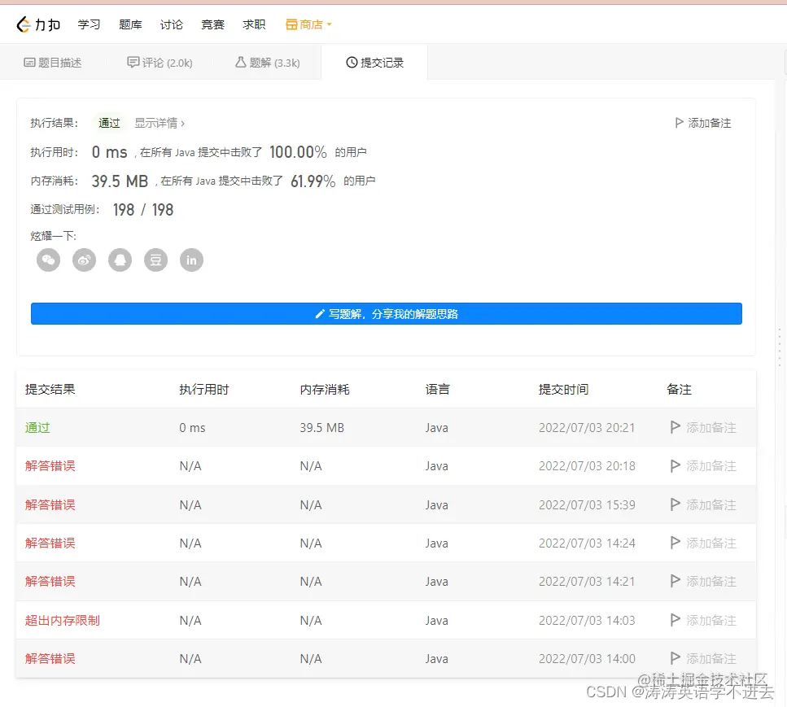Share result via the LinkedIn icon
Screen dimensions: 787x707
[x=191, y=260]
